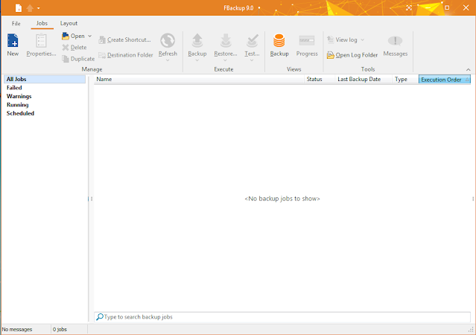The image size is (476, 335).
Task: Click the search backup jobs field
Action: tap(282, 317)
